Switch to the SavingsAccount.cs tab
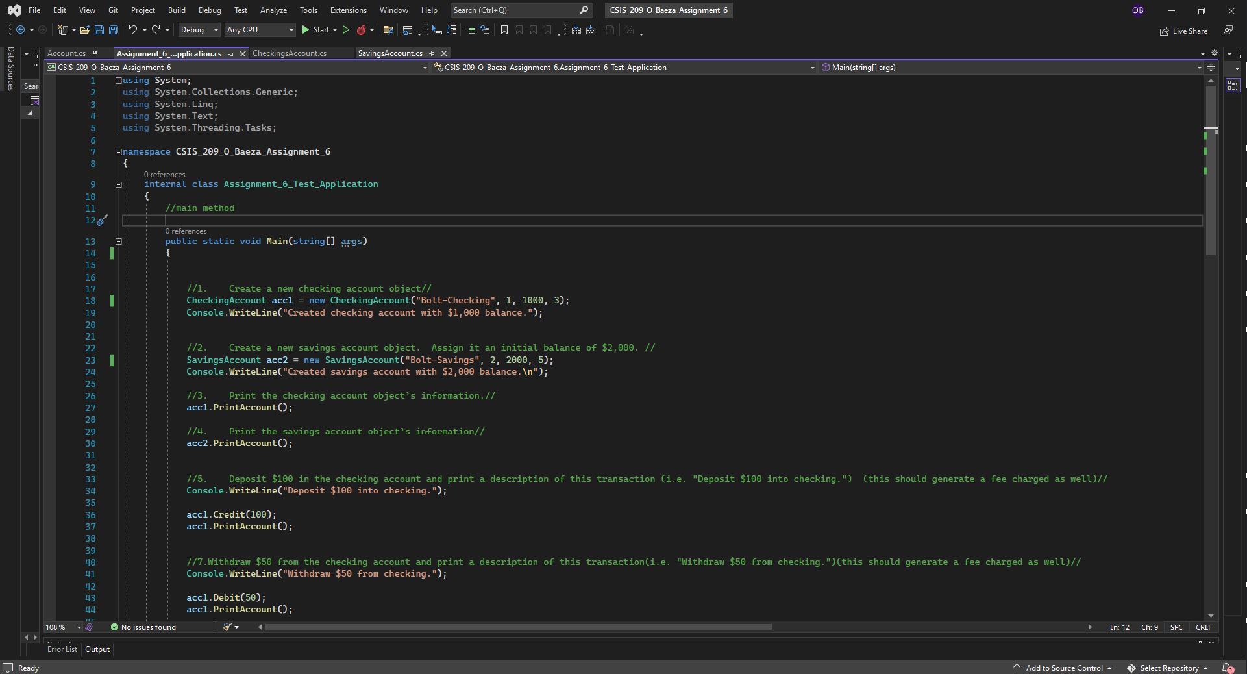1247x674 pixels. click(391, 53)
